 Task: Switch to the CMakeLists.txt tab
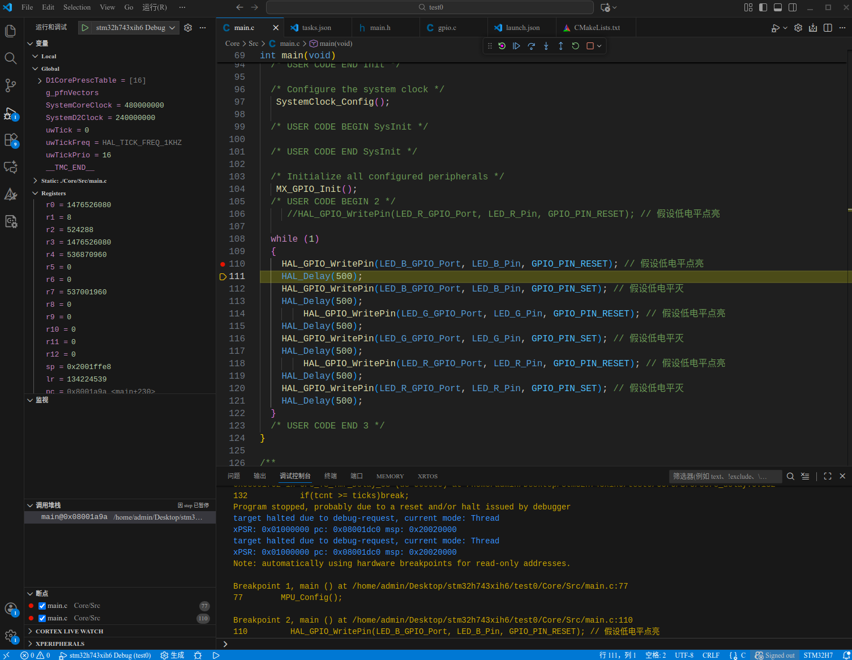click(x=596, y=28)
